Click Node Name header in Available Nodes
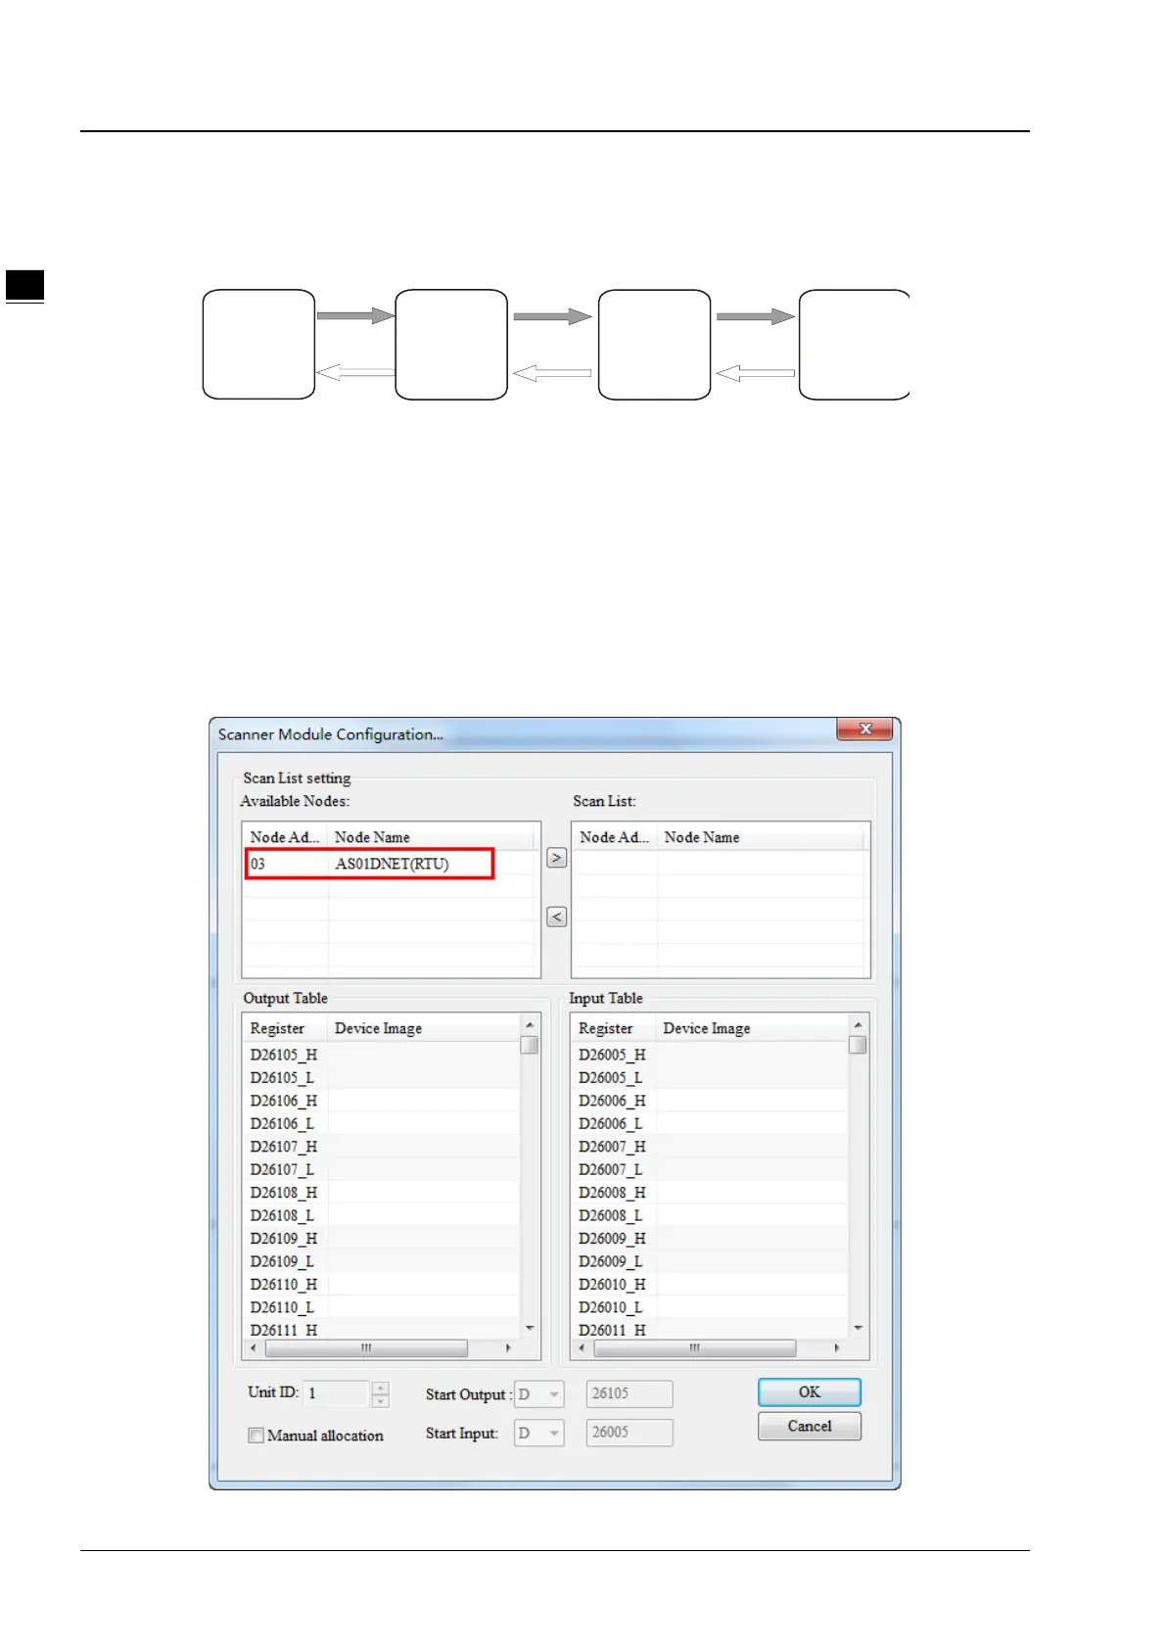 click(x=431, y=837)
